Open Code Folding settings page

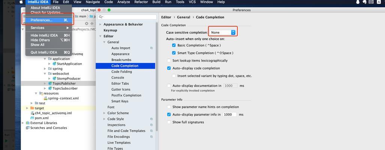tap(121, 72)
